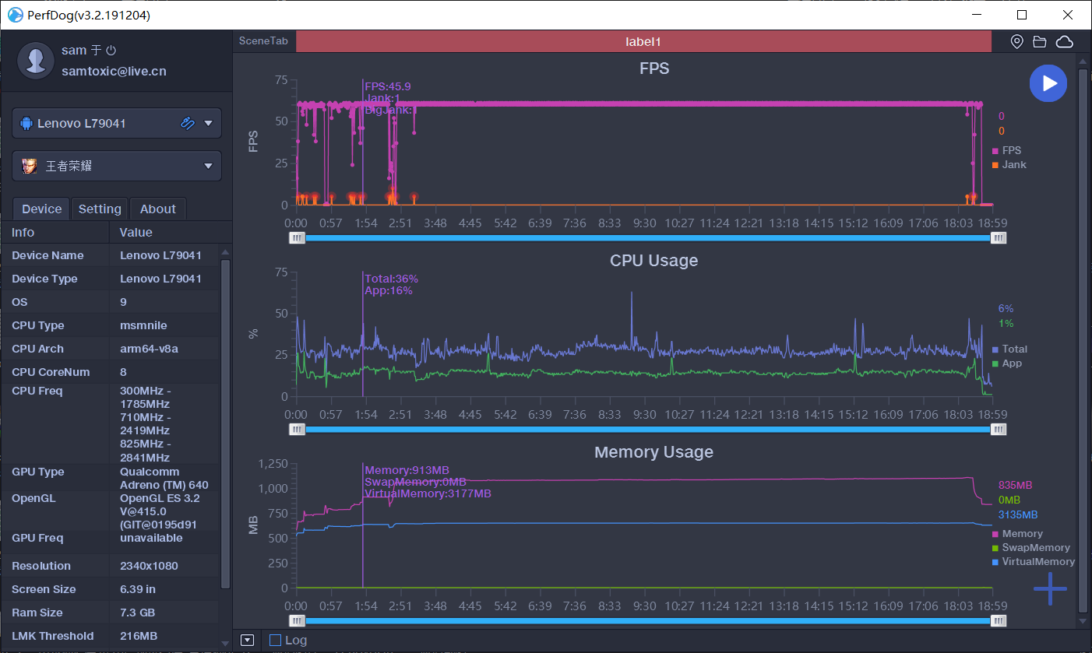Select the CPU Freq row label
Screen dimensions: 1092x653
tap(37, 391)
